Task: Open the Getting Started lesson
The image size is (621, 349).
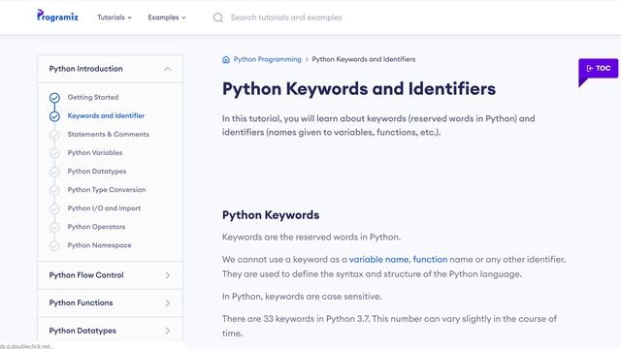Action: pos(93,97)
